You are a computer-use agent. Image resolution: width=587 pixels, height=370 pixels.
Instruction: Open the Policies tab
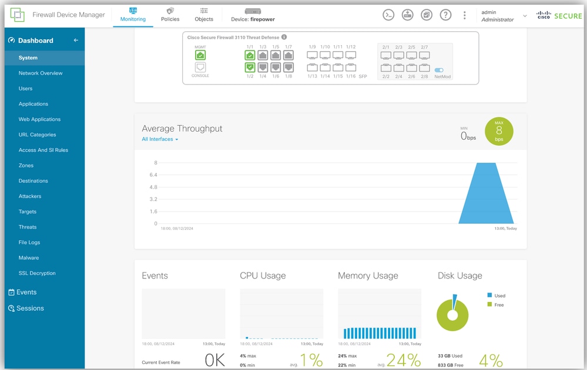tap(170, 15)
